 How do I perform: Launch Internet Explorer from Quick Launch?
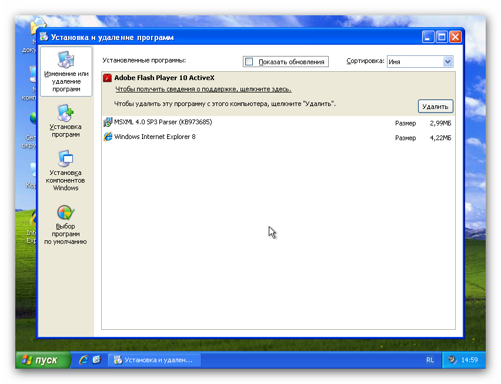click(83, 359)
